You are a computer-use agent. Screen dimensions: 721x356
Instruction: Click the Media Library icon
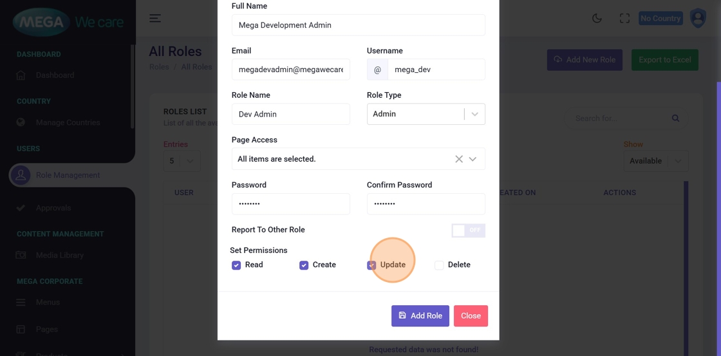pos(21,255)
